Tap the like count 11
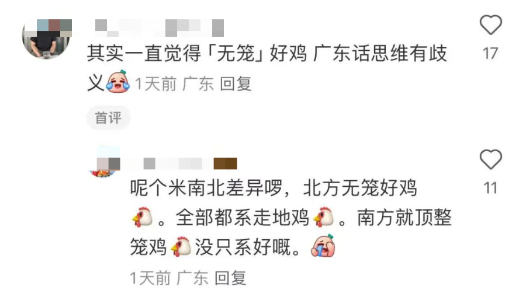The image size is (526, 297). point(490,188)
